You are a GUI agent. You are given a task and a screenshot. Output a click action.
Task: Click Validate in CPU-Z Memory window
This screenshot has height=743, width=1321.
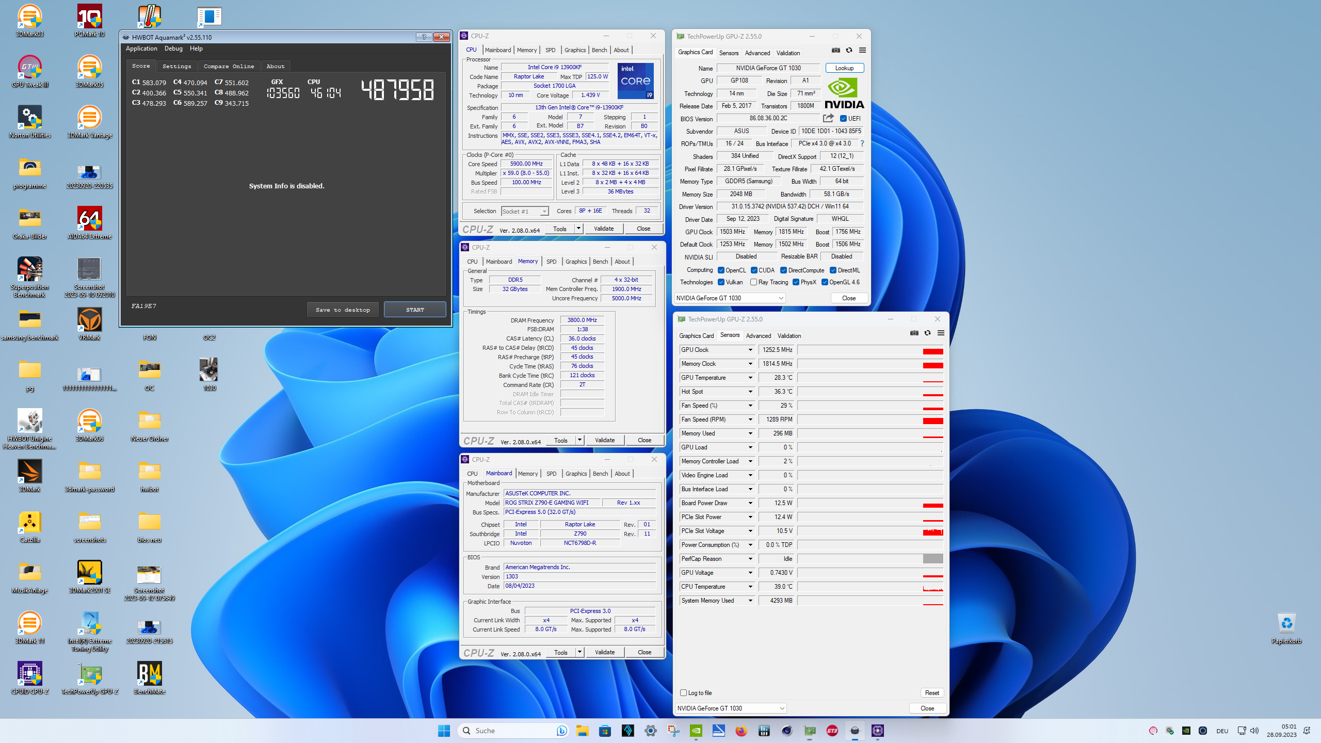coord(605,440)
